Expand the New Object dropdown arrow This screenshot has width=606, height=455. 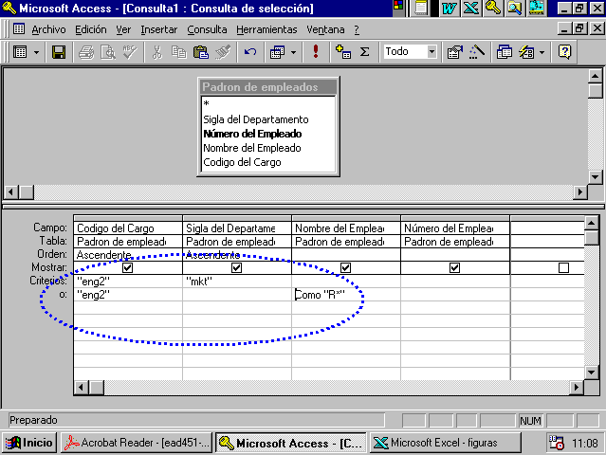pyautogui.click(x=542, y=52)
